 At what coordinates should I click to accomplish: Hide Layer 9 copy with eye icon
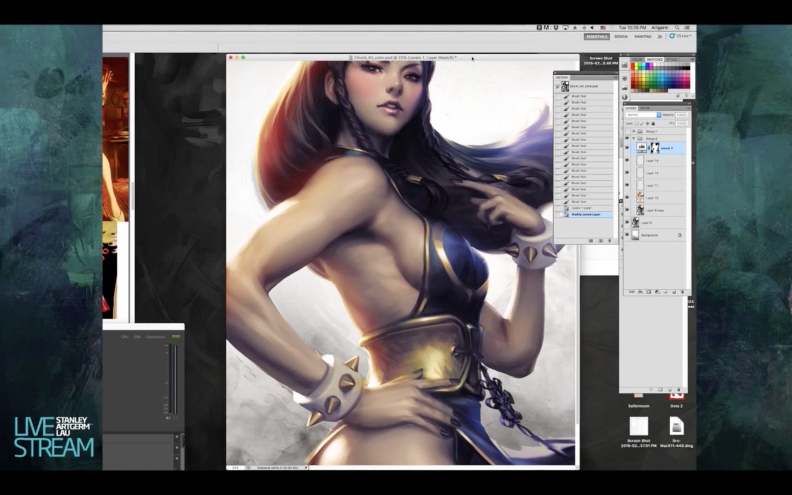[627, 210]
